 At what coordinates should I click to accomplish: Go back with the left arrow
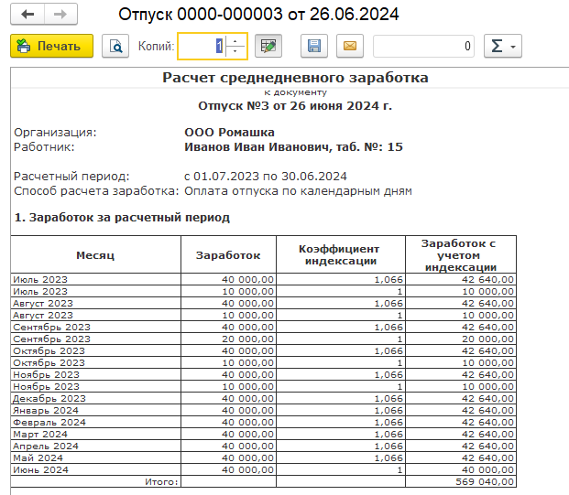tap(27, 15)
